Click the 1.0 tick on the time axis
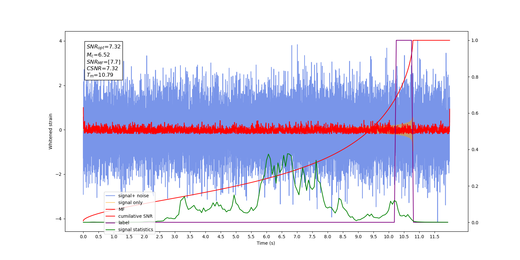Image resolution: width=520 pixels, height=260 pixels. [114, 237]
